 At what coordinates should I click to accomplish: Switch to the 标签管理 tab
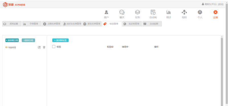pos(112,24)
